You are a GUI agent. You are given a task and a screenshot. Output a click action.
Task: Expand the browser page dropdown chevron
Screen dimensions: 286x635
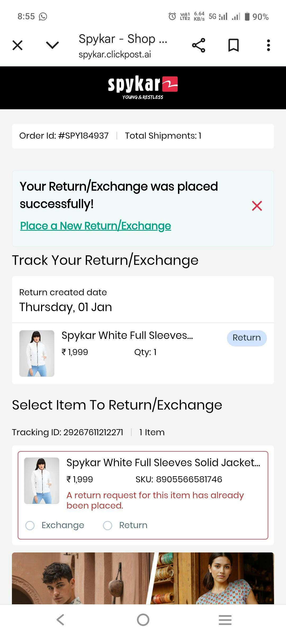click(x=52, y=45)
